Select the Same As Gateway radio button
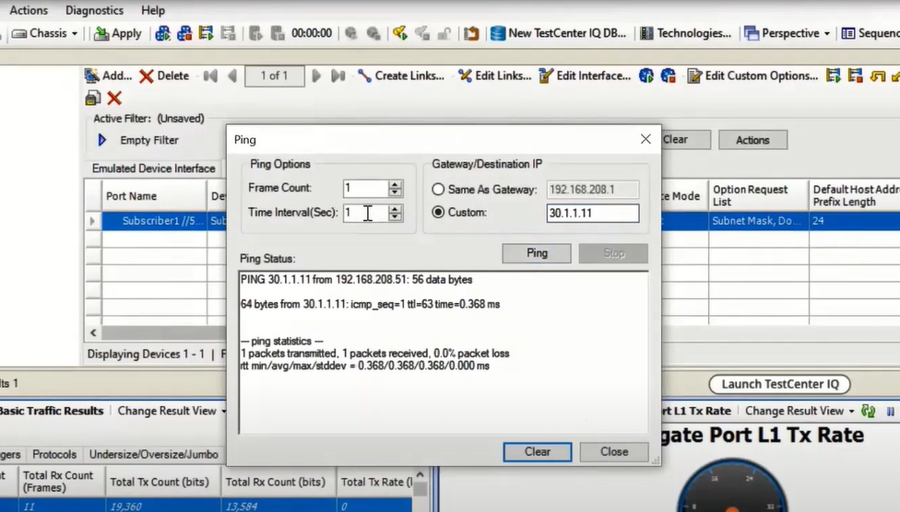Image resolution: width=900 pixels, height=512 pixels. (438, 189)
